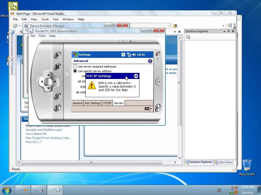The width and height of the screenshot is (261, 195).
Task: Switch to the Solution Explorer bottom tab
Action: coord(199,162)
